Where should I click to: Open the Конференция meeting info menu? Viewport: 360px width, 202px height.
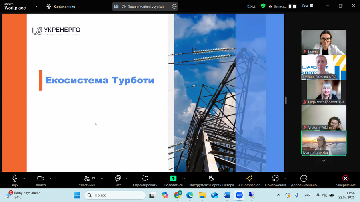pos(61,6)
